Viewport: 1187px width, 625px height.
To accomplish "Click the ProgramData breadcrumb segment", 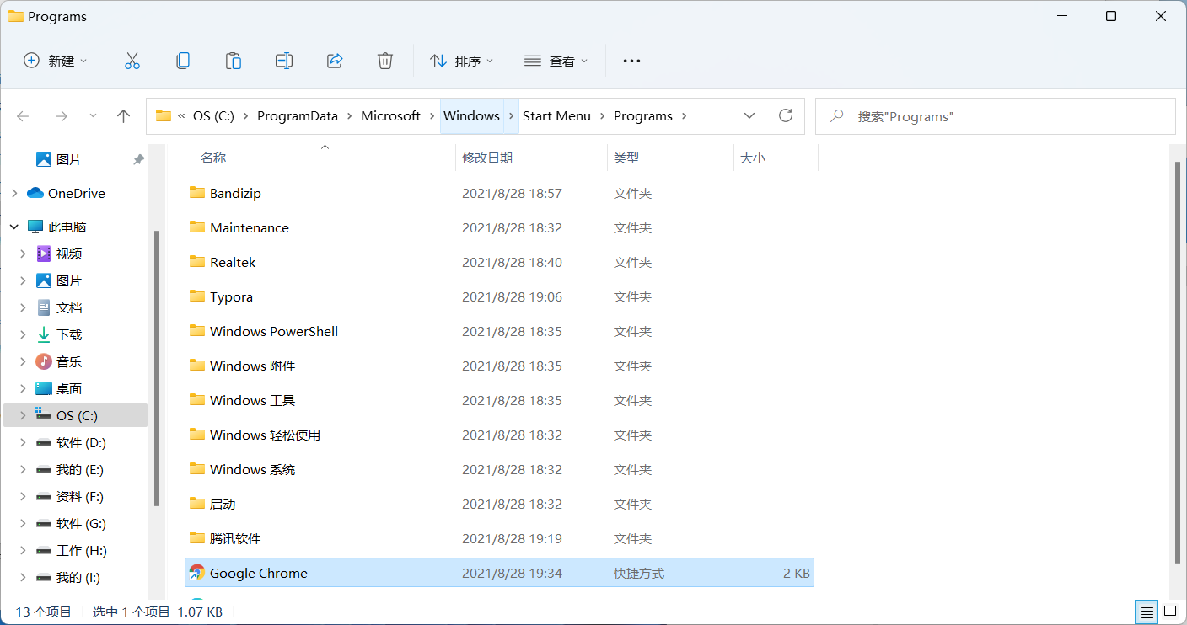I will point(298,115).
